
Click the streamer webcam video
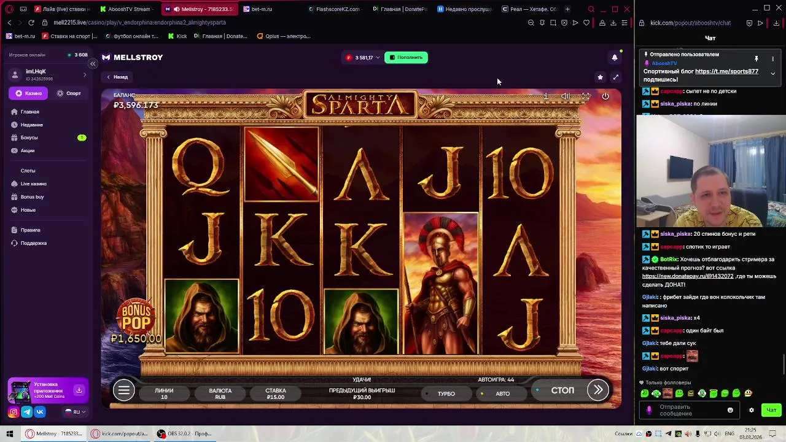click(x=711, y=172)
